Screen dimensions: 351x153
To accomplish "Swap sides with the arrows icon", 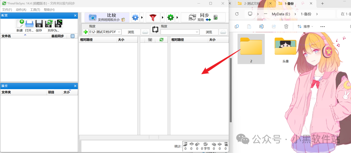I will coord(155,30).
